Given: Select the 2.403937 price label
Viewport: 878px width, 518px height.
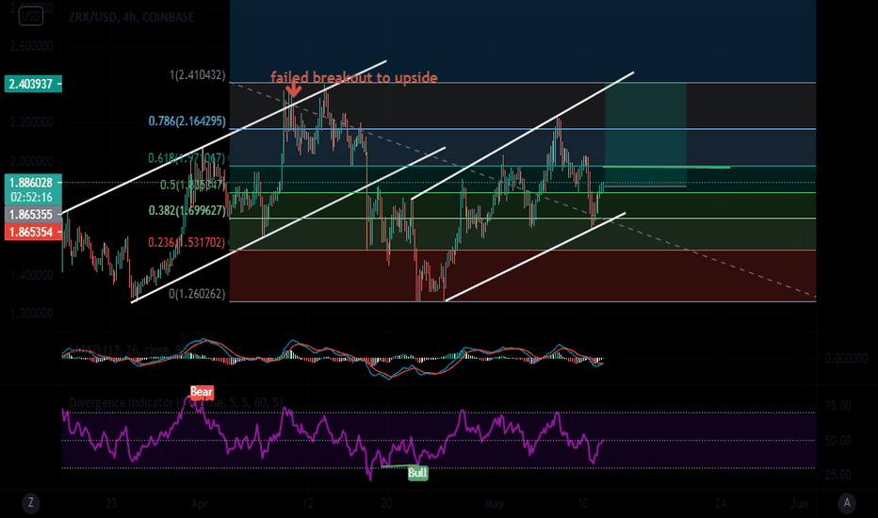Looking at the screenshot, I should click(x=33, y=84).
